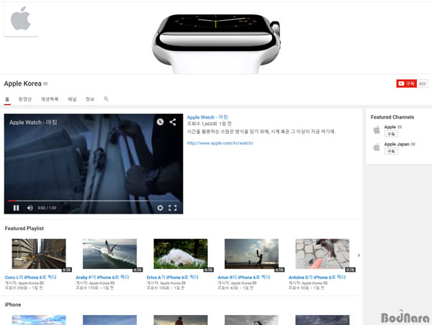Click the Featured Playlist heading
This screenshot has height=325, width=432.
point(24,229)
